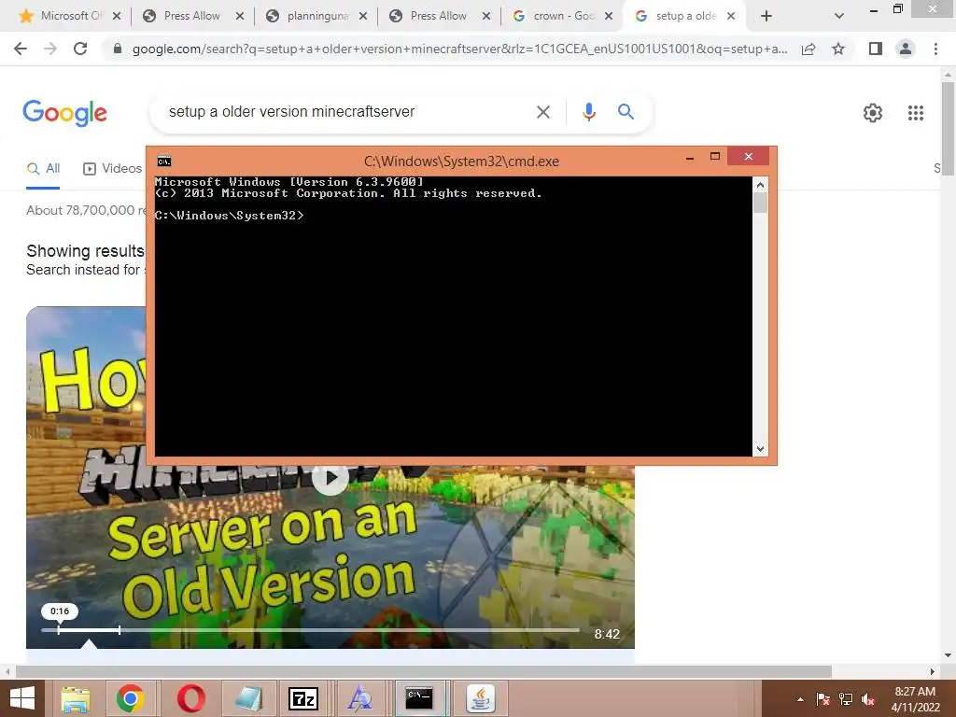View site info via the lock icon
Image resolution: width=956 pixels, height=717 pixels.
(118, 49)
